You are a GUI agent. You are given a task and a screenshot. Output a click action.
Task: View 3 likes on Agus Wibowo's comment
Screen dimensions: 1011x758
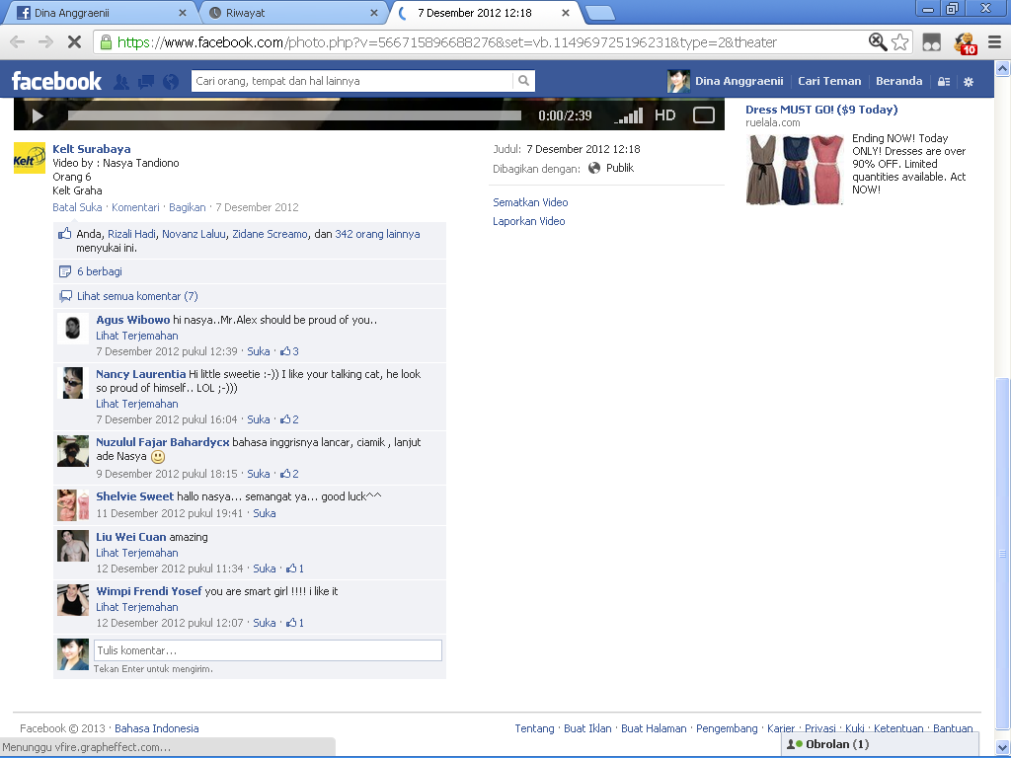tap(289, 351)
